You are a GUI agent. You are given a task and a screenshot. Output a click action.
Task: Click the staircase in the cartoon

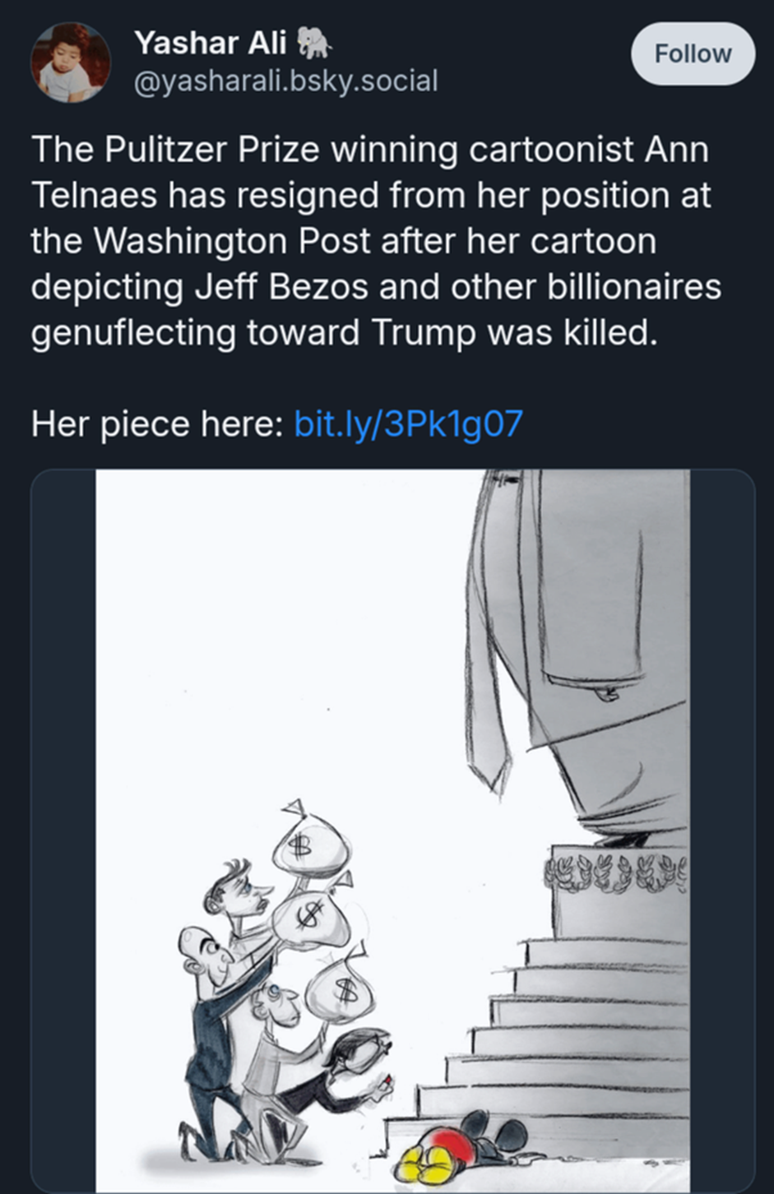[568, 1036]
